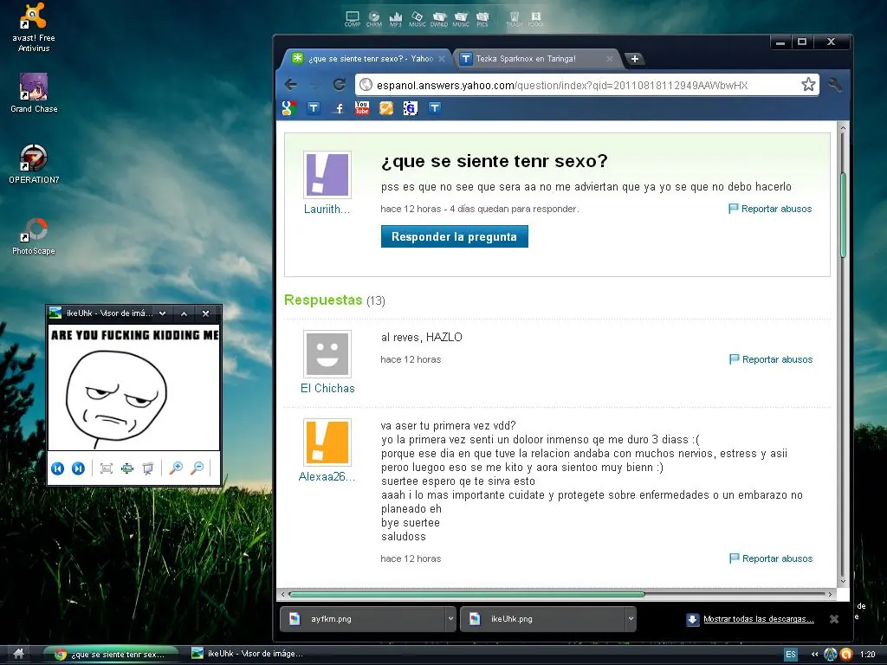
Task: Collapse the image viewer with the up caret
Action: tap(184, 313)
